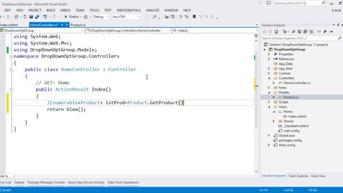Click the Collapse All icon in Solution Explorer
The width and height of the screenshot is (343, 193).
[x=305, y=32]
